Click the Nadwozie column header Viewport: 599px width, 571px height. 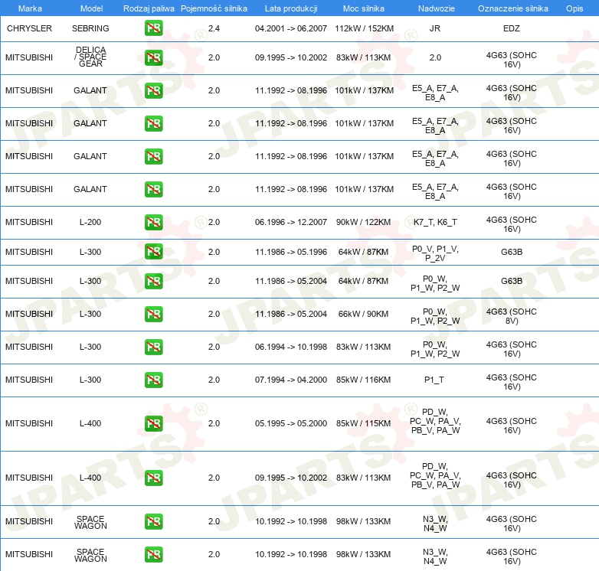(x=435, y=8)
